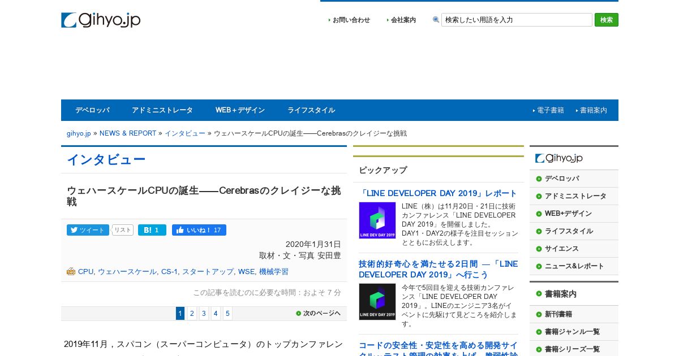Click the magnifier icon beside search field
The width and height of the screenshot is (679, 356).
coord(436,20)
